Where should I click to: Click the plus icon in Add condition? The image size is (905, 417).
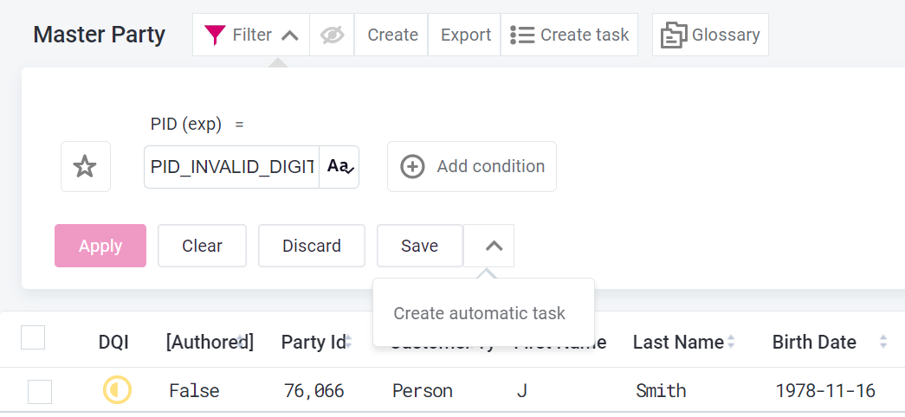coord(413,166)
